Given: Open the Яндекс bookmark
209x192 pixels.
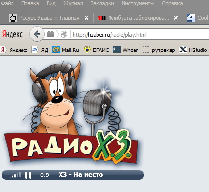Looking at the screenshot, I should [x=14, y=50].
